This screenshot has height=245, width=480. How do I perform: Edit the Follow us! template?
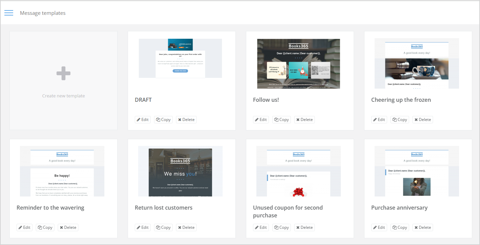[x=261, y=120]
